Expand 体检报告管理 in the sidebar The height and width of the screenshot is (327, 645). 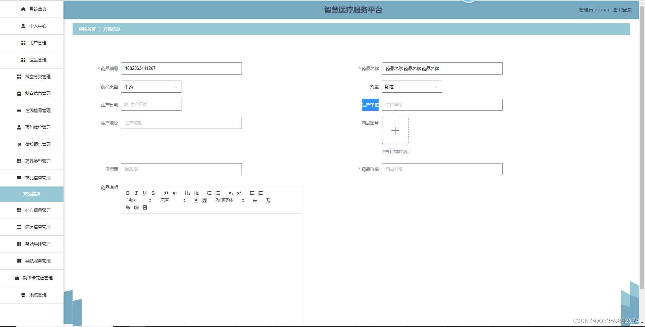pos(32,144)
